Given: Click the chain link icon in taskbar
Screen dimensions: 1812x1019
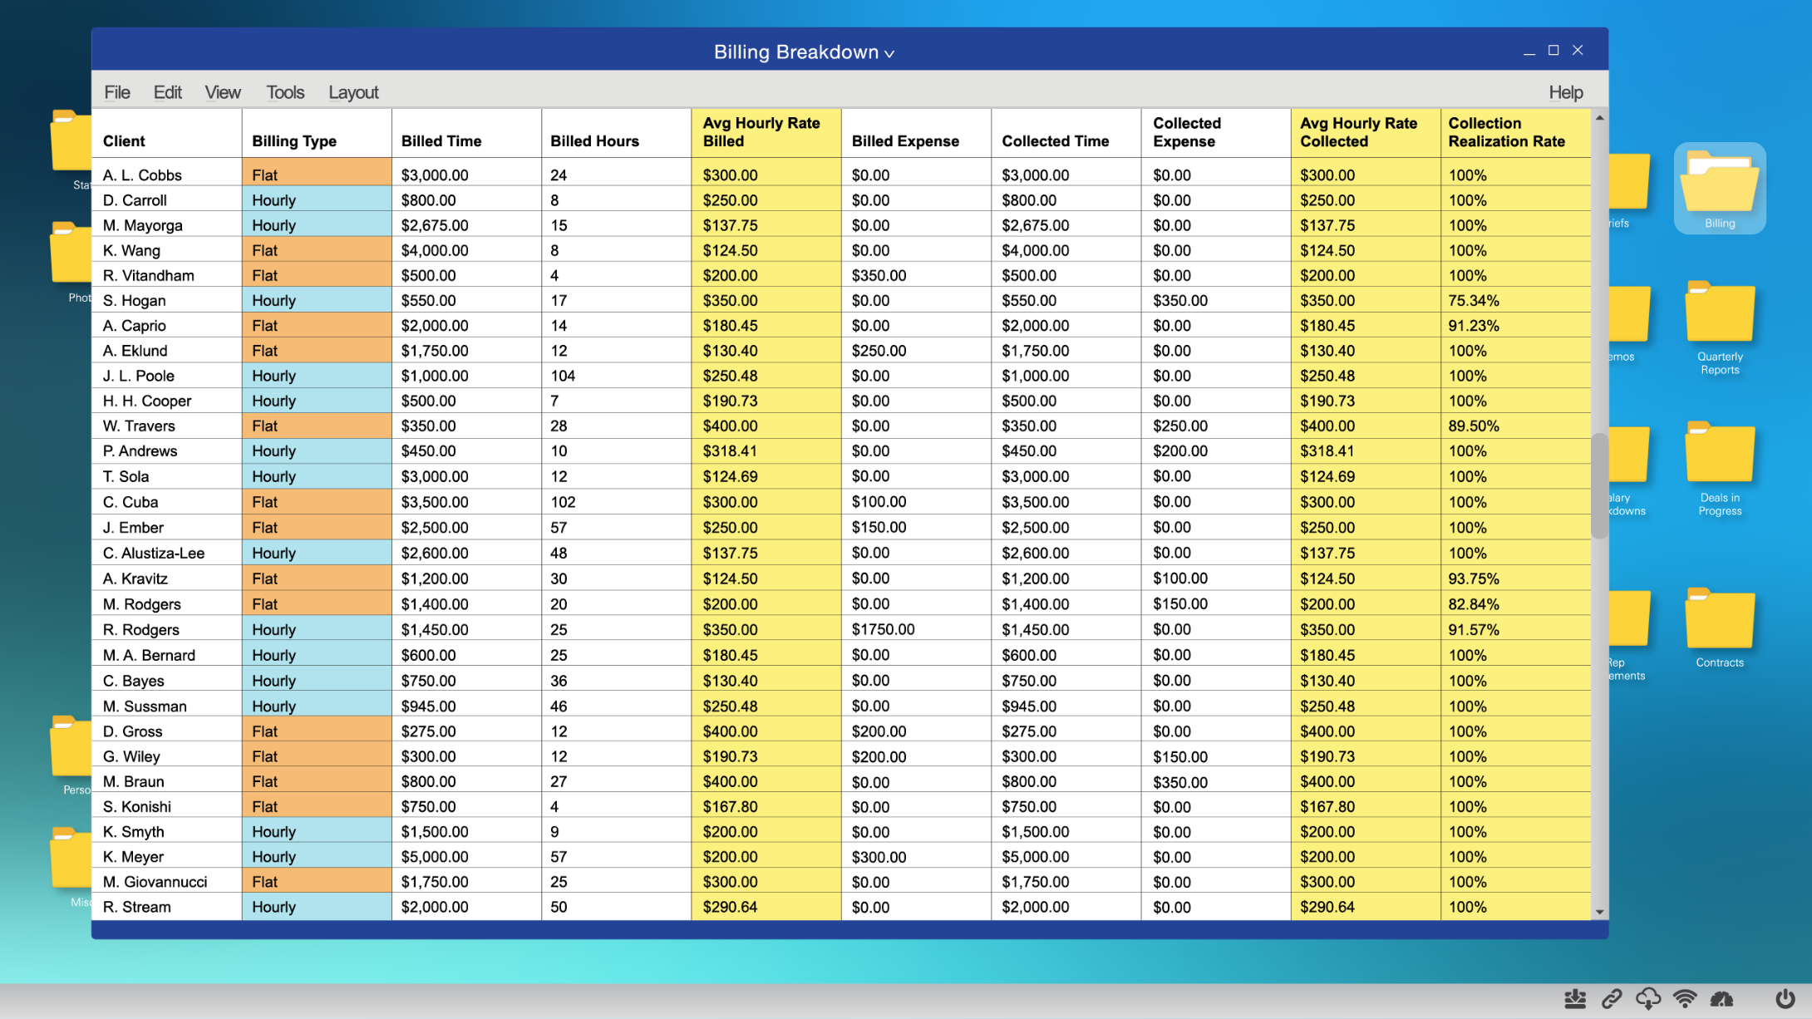Looking at the screenshot, I should (1612, 999).
